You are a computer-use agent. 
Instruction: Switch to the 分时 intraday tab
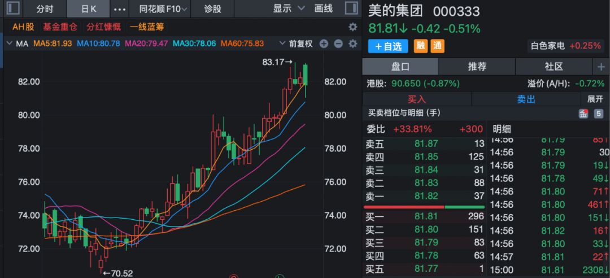[46, 9]
